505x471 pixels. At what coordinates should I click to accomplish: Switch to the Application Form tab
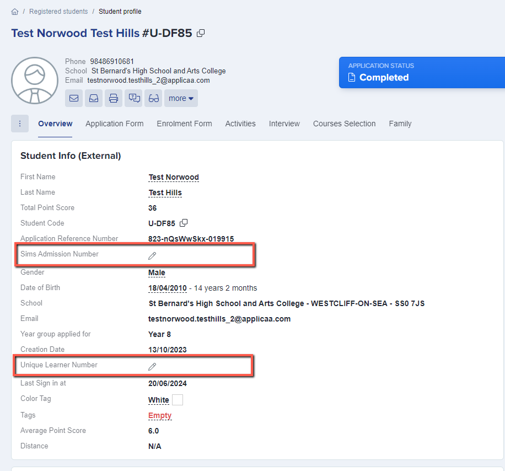tap(114, 124)
